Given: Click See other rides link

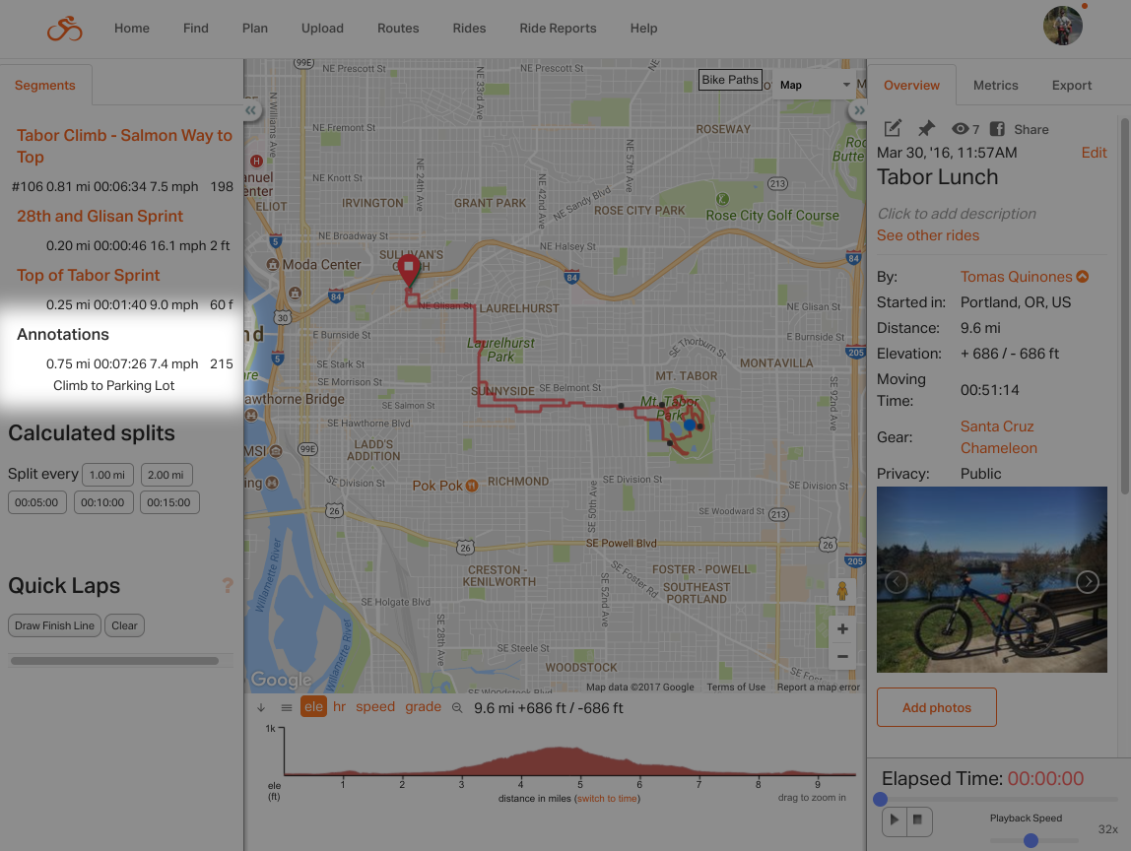Looking at the screenshot, I should (x=928, y=235).
